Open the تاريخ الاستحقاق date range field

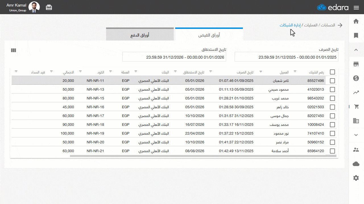[x=174, y=57]
